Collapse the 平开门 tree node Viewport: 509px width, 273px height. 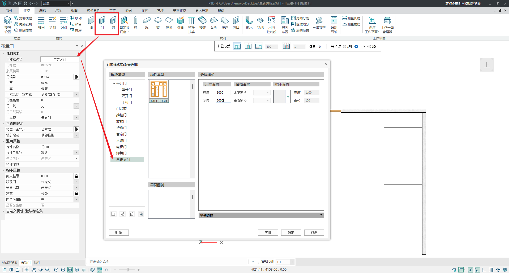tap(114, 83)
